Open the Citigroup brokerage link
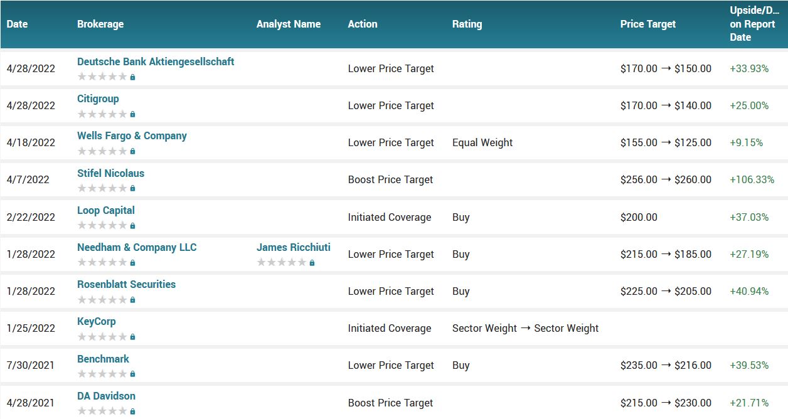Screen dimensions: 788x419 [98, 98]
